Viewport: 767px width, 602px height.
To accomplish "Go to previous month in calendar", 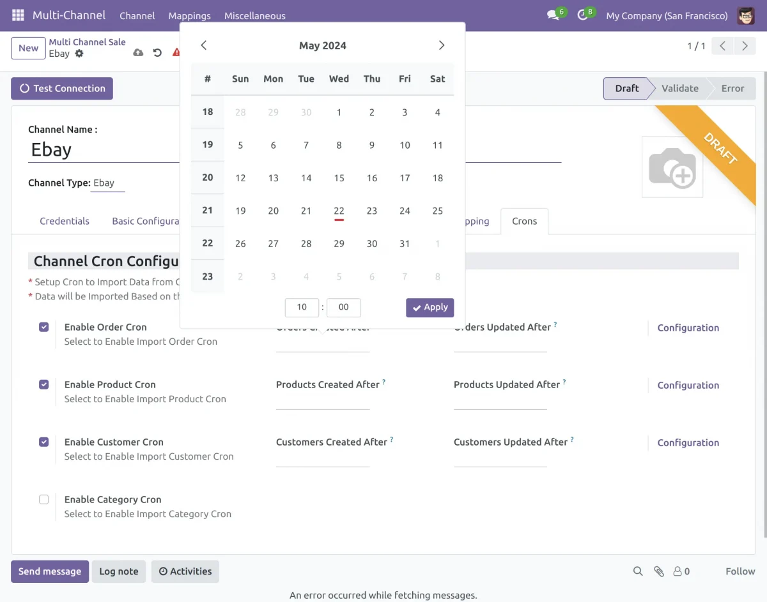I will point(203,45).
